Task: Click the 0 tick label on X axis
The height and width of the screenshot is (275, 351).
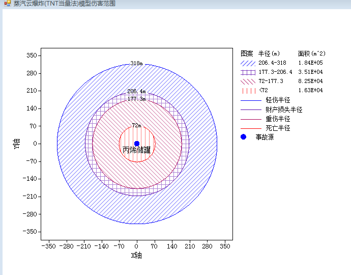Action: (136, 246)
